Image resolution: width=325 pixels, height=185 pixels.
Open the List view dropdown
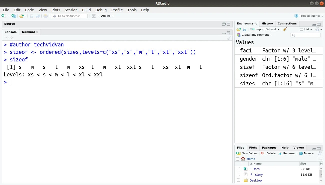[306, 29]
